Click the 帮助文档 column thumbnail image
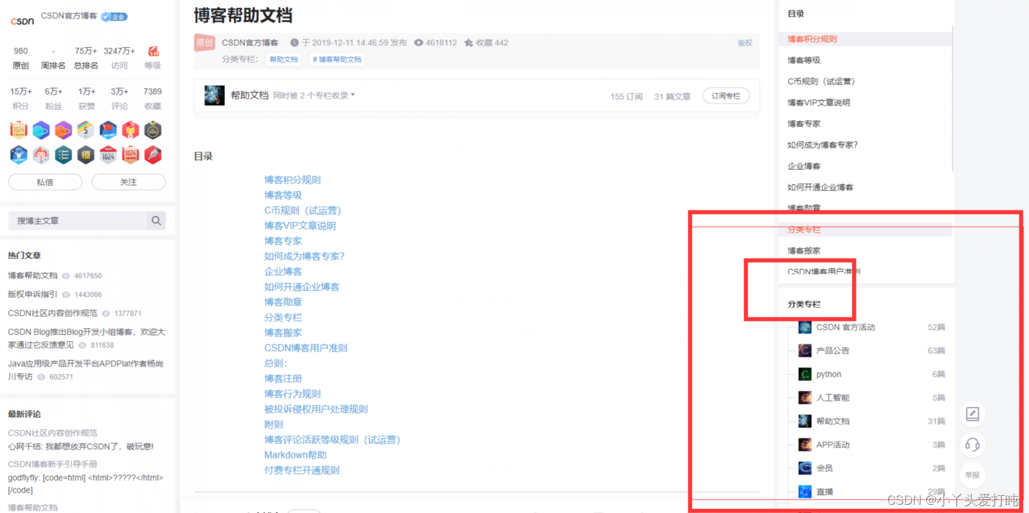1029x513 pixels. tap(214, 96)
